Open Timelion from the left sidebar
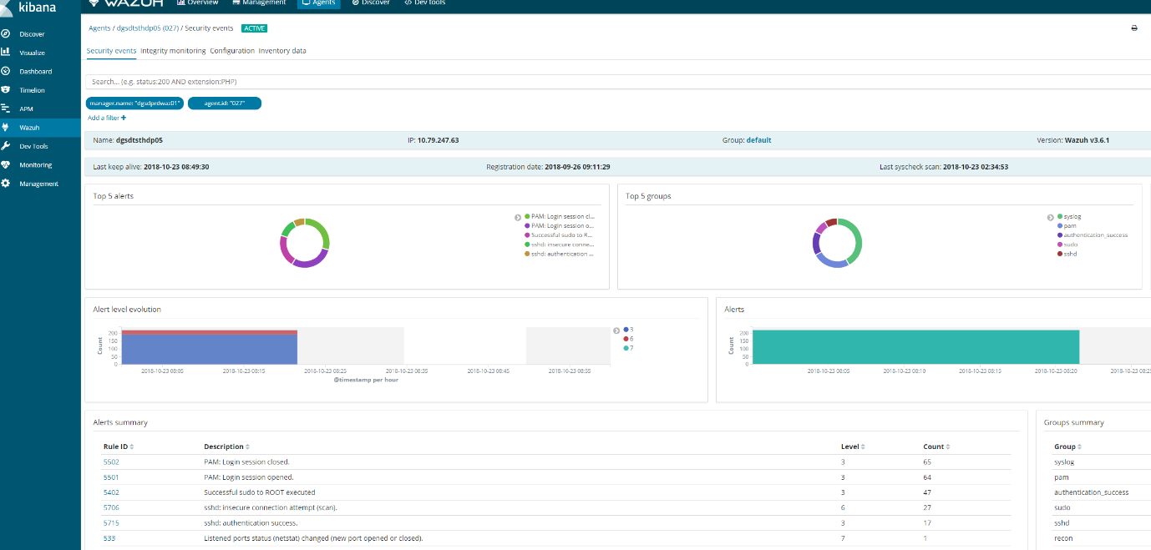Viewport: 1151px width, 550px height. point(32,90)
